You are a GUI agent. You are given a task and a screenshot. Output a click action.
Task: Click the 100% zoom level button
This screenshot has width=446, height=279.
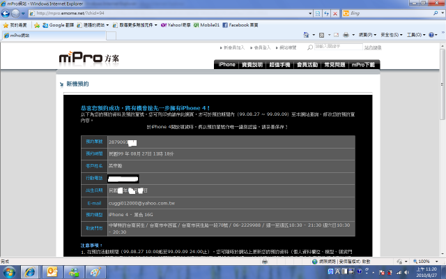tap(421, 262)
